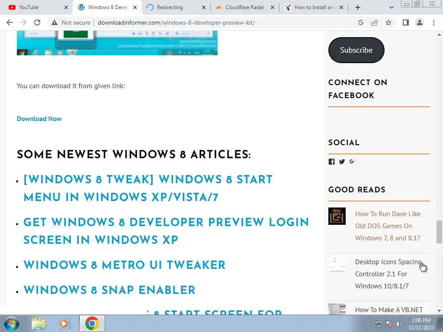Viewport: 443px width, 332px height.
Task: Click the Twitter social icon
Action: [x=342, y=162]
